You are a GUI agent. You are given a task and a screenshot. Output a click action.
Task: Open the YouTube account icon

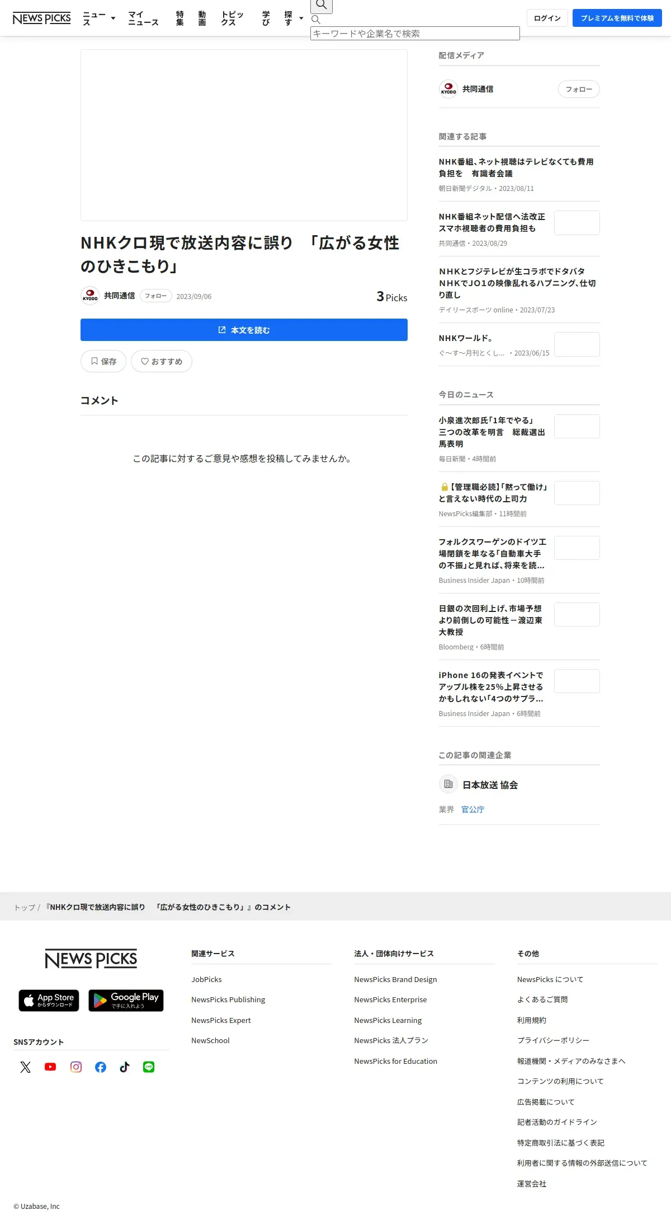click(50, 1067)
